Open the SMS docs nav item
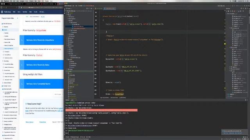The image size is (250, 140). (14, 12)
